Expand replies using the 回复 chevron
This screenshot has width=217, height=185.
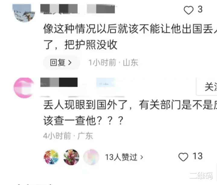[x=70, y=63]
